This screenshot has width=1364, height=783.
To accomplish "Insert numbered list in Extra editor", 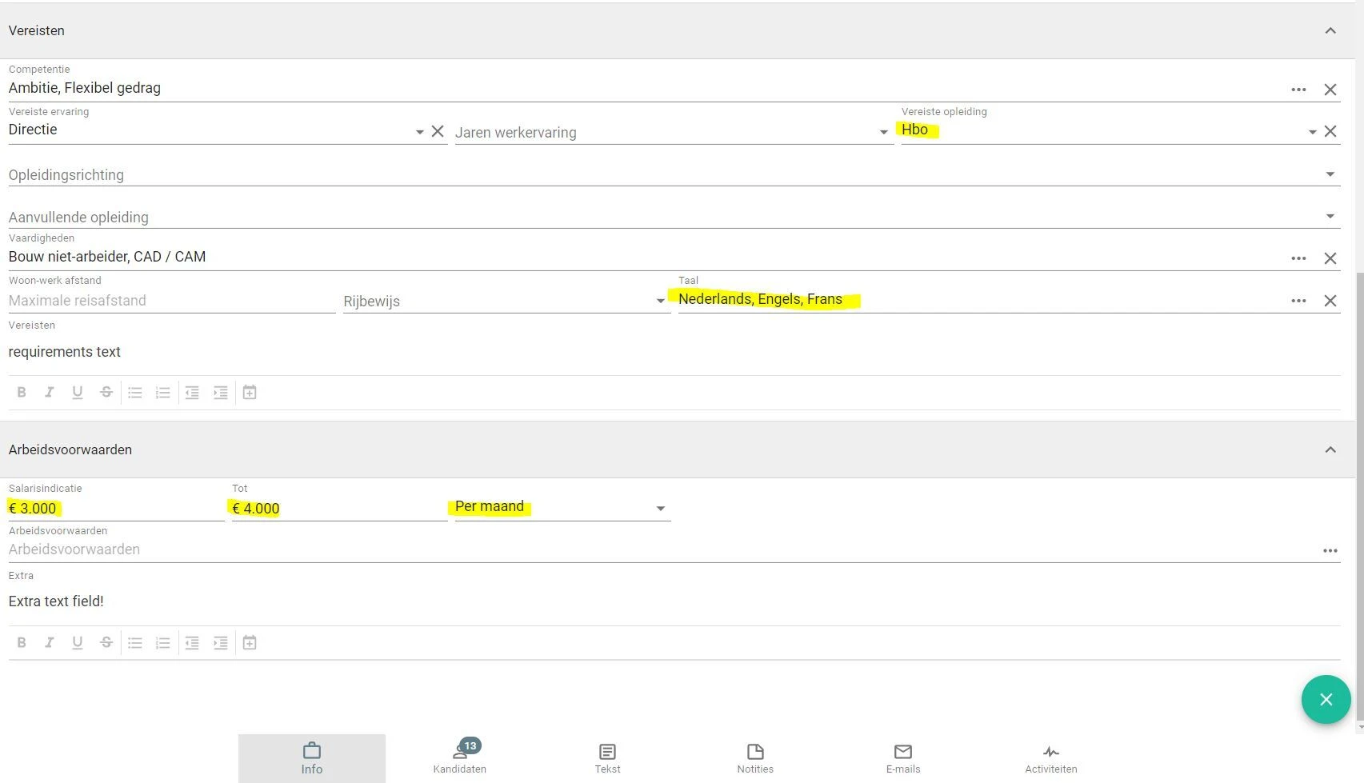I will [x=163, y=642].
